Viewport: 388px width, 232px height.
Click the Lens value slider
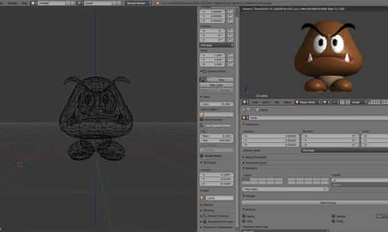click(x=217, y=104)
